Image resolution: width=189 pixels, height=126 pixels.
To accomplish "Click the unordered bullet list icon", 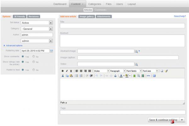I will pos(77,76).
